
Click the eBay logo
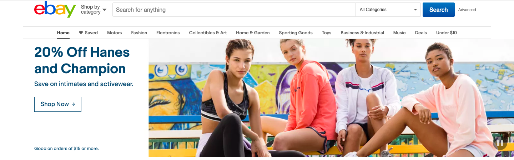click(55, 9)
